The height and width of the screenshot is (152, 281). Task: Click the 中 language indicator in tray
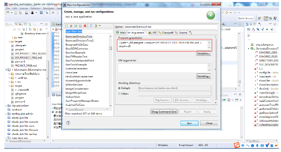(243, 146)
